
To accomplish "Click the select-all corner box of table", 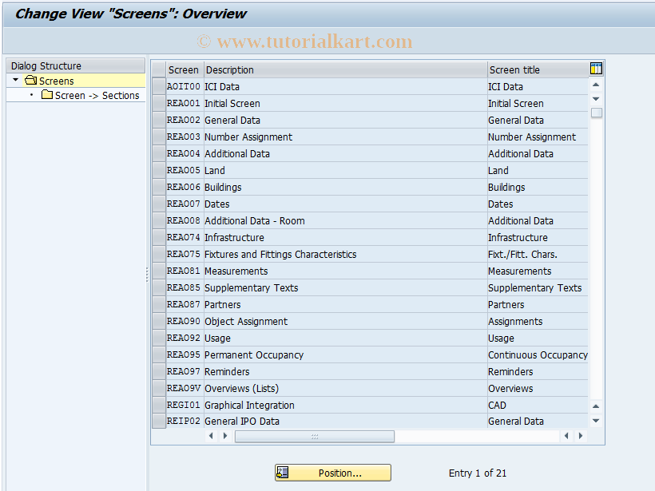I will [x=159, y=69].
